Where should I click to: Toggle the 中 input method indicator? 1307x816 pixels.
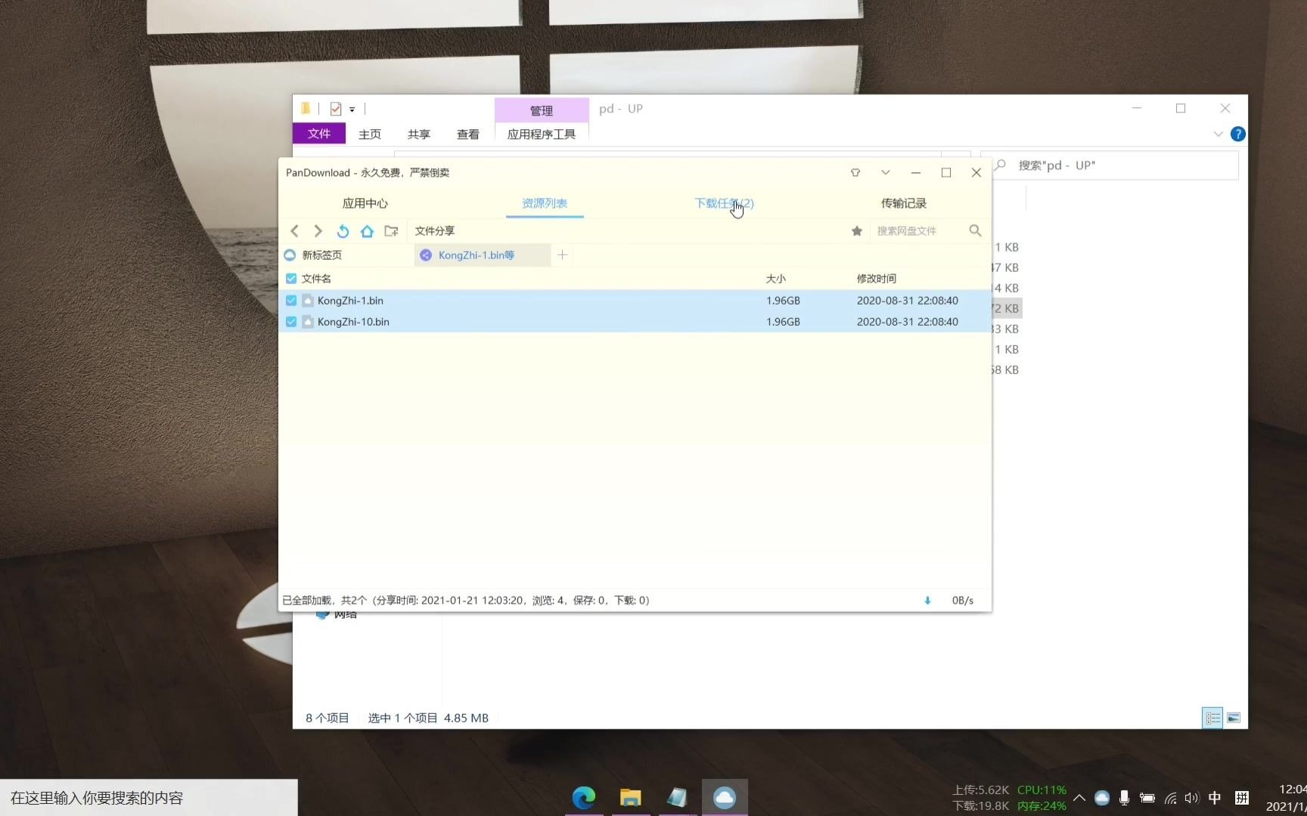pyautogui.click(x=1215, y=798)
